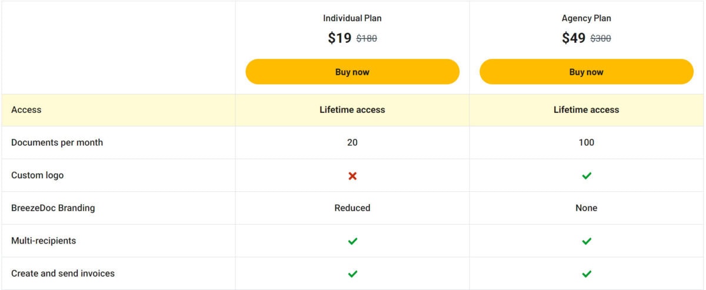This screenshot has width=706, height=290.
Task: Click the crossed-out $180 price
Action: (367, 39)
